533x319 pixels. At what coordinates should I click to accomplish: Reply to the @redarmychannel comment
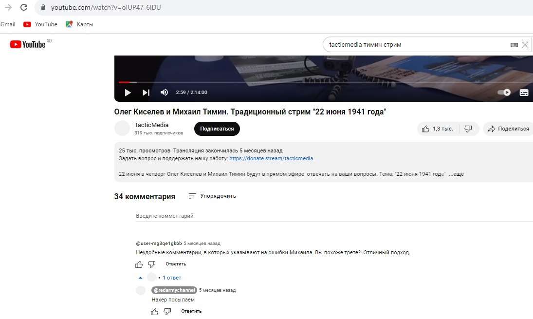191,311
